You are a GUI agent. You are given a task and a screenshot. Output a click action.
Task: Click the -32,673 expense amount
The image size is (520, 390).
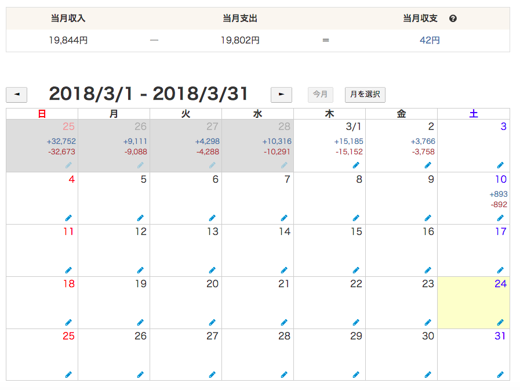61,152
